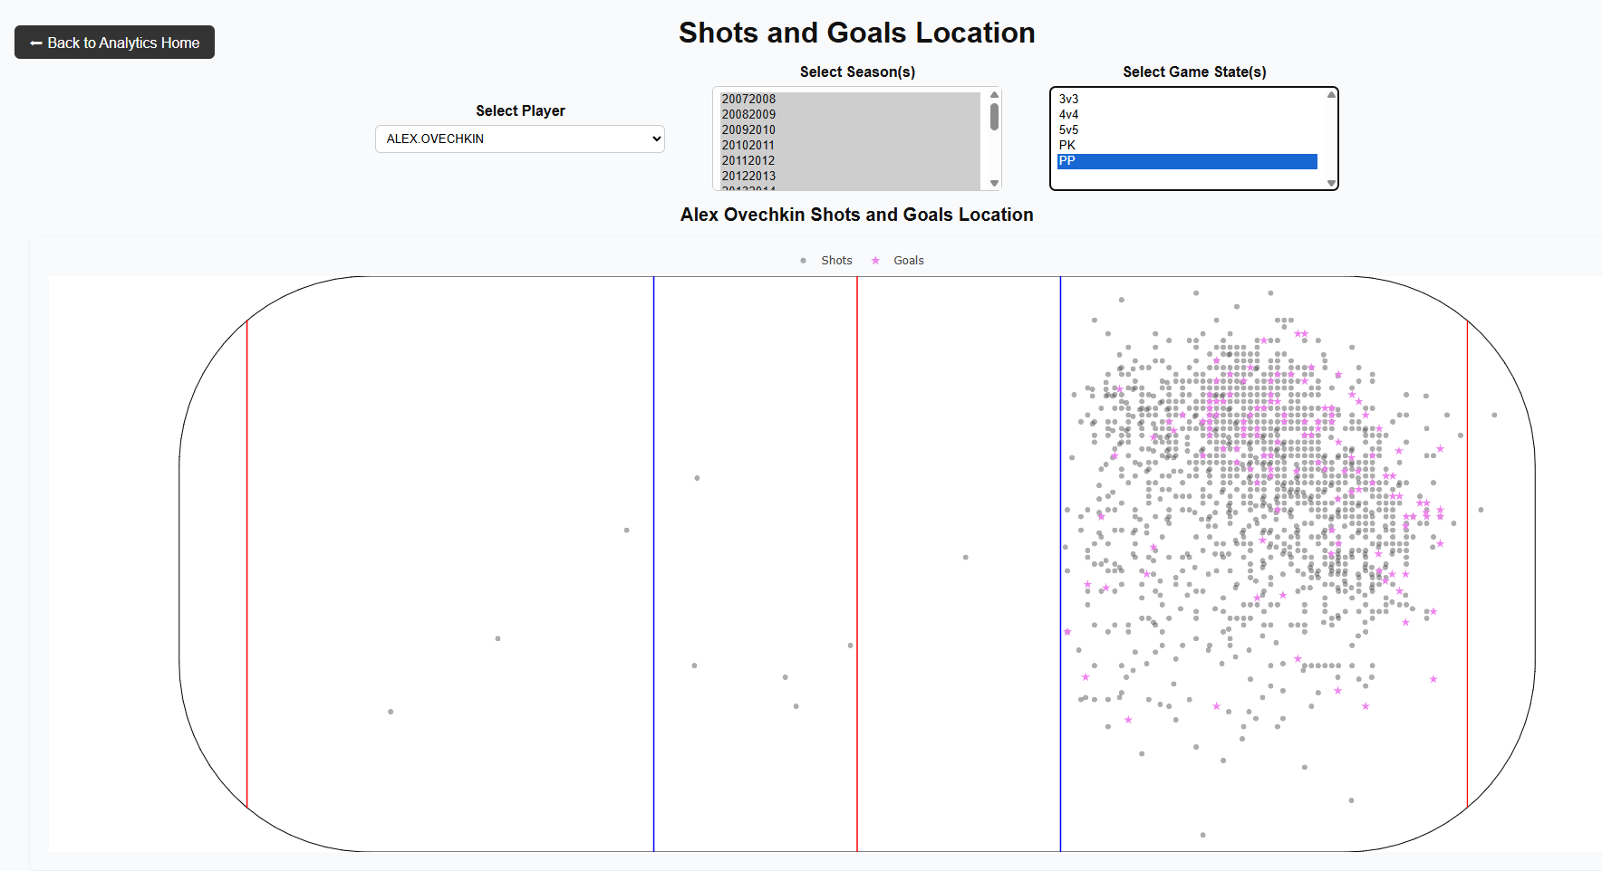Viewport: 1602px width, 871px height.
Task: Toggle Goals series via legend label
Action: 908,261
